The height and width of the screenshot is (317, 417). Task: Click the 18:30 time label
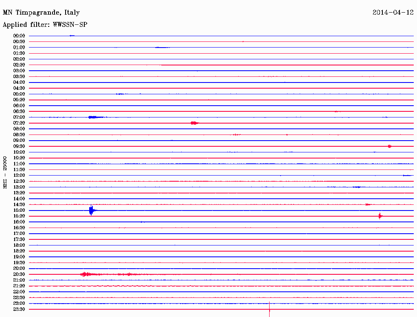coord(19,251)
